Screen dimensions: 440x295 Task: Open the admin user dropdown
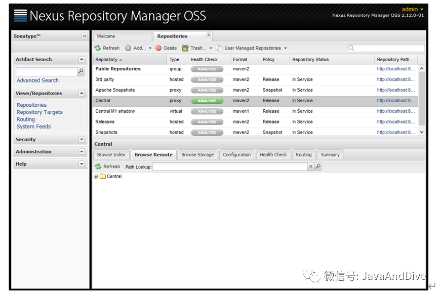[413, 9]
